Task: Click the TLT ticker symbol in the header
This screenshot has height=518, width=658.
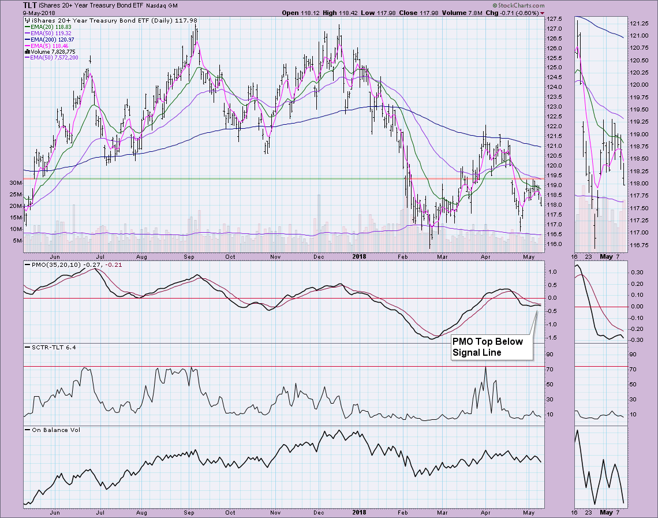Action: (30, 5)
